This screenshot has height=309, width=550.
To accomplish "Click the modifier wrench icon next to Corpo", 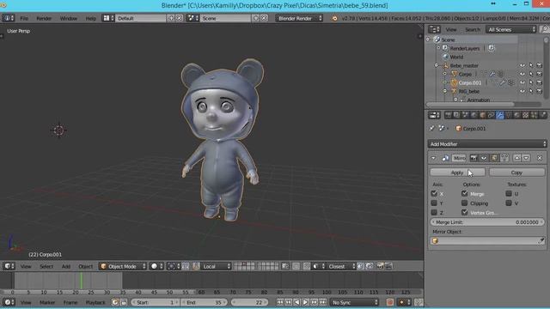I will (x=492, y=74).
